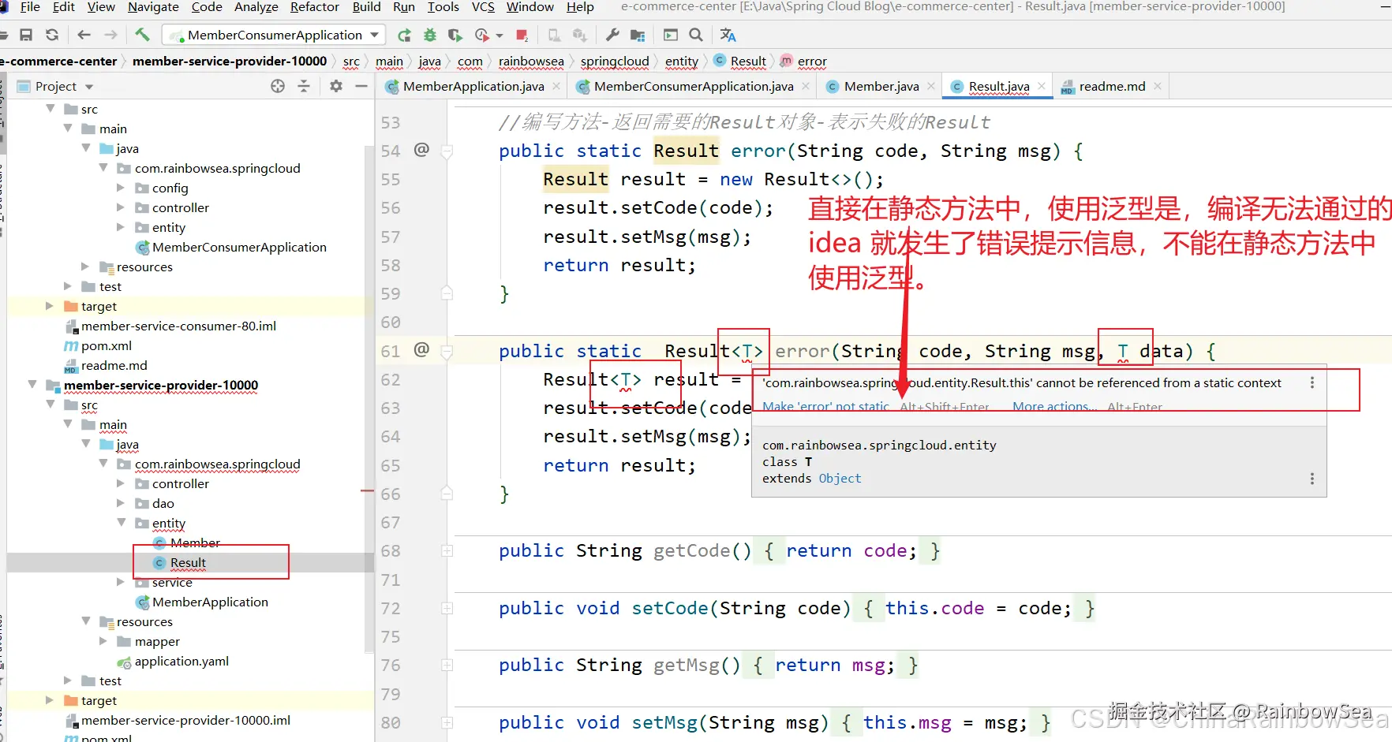Collapse all in the Project panel
1392x742 pixels.
304,86
